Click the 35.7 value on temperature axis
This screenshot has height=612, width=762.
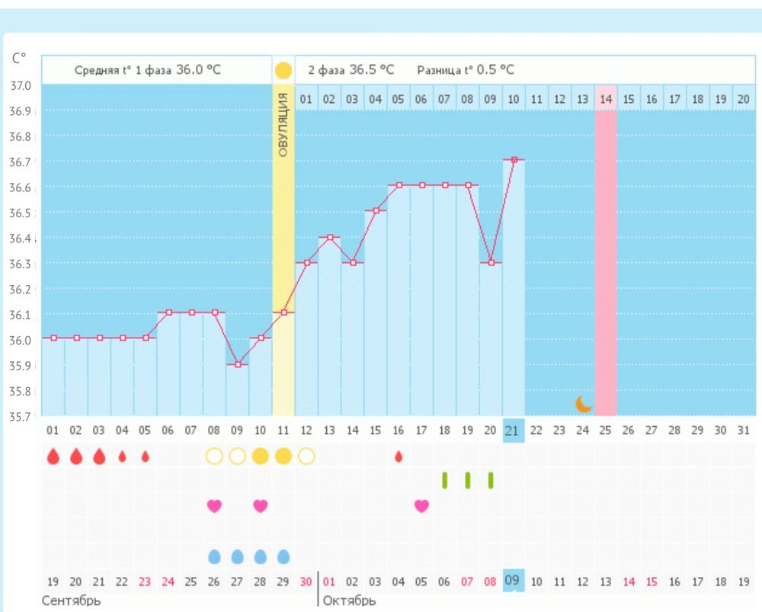[21, 417]
